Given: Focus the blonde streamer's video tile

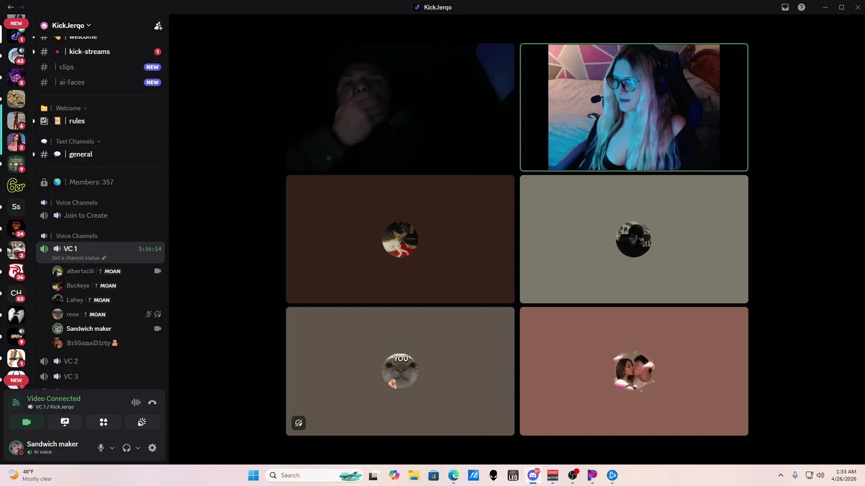Looking at the screenshot, I should (x=634, y=107).
